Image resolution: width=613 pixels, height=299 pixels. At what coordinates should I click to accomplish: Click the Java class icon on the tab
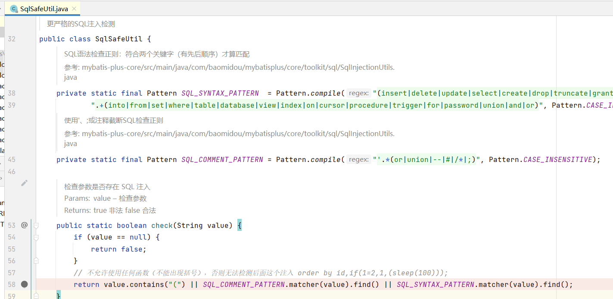pos(14,9)
